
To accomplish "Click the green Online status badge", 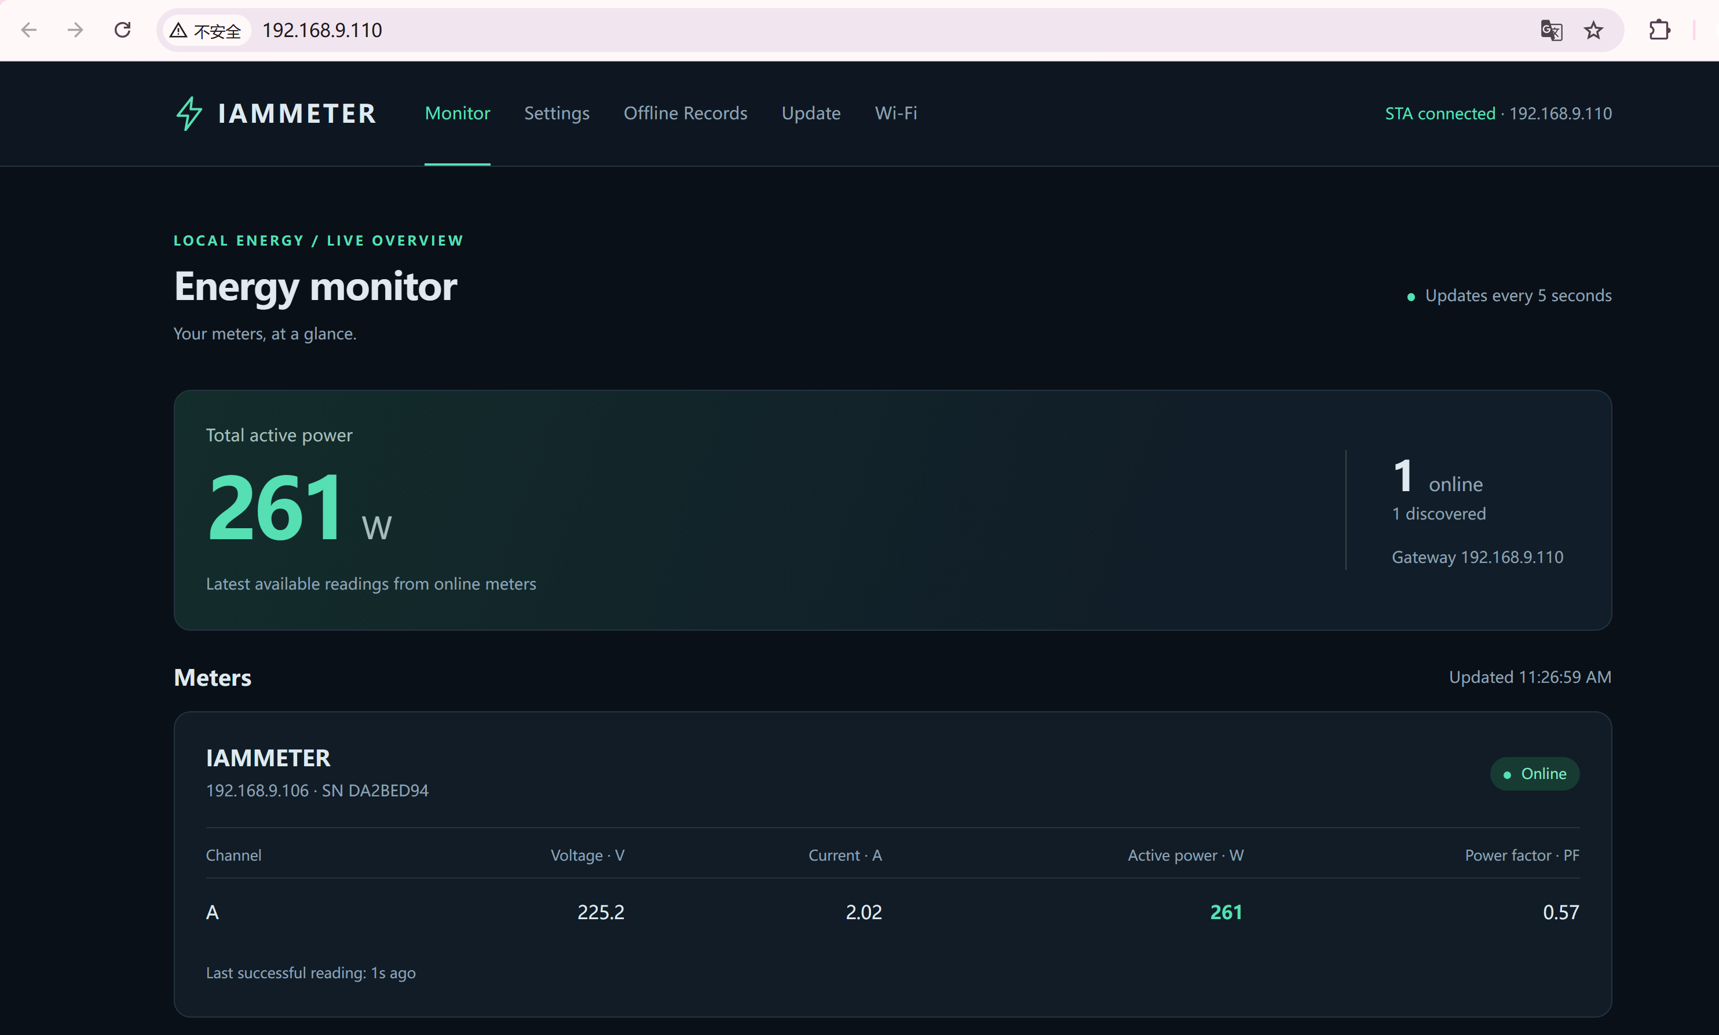I will point(1534,774).
